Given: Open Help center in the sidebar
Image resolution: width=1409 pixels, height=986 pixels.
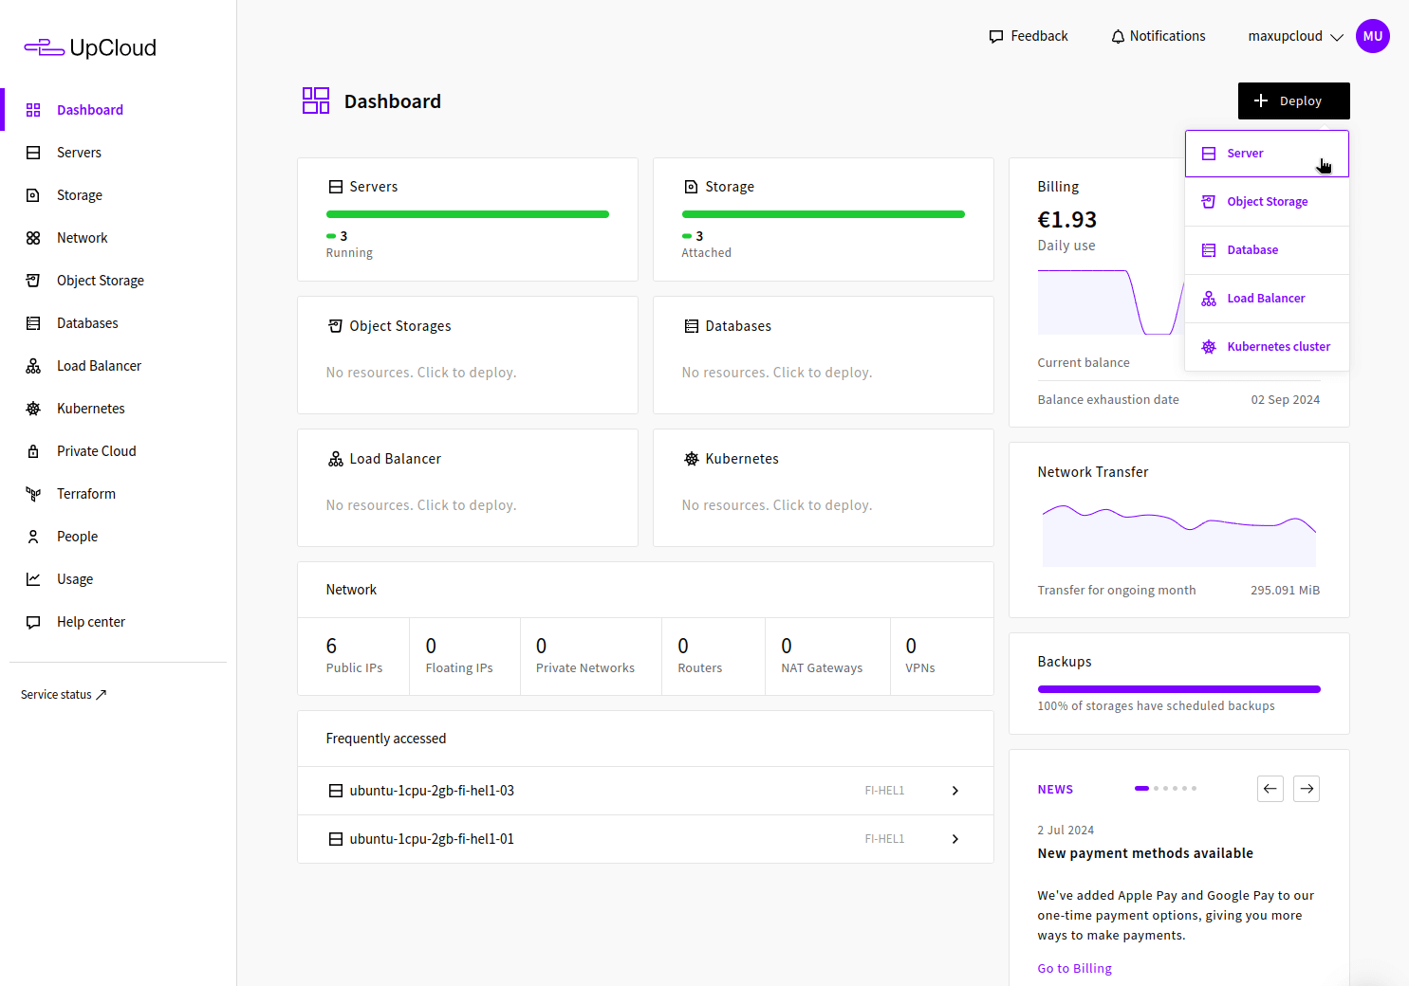Looking at the screenshot, I should point(118,622).
